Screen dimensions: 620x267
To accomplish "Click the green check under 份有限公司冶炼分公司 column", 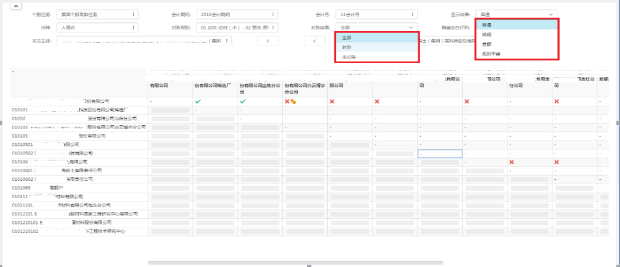I will 243,102.
